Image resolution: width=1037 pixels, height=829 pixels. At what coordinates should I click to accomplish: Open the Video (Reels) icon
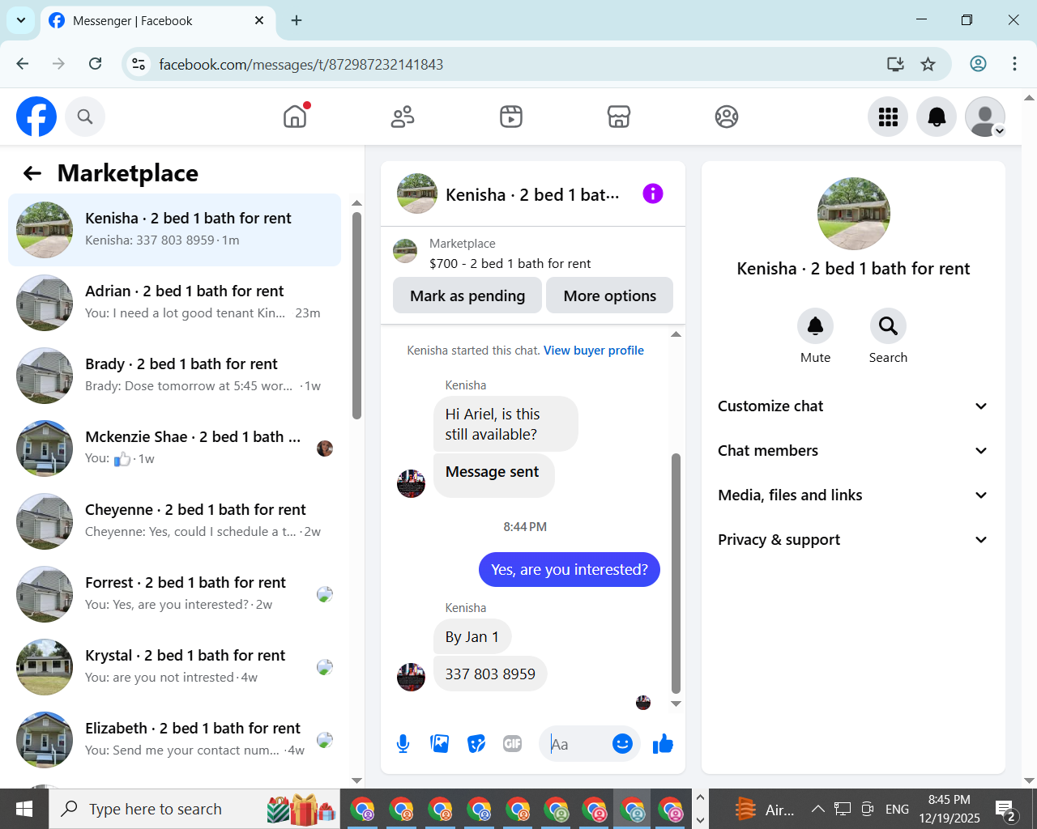(511, 117)
